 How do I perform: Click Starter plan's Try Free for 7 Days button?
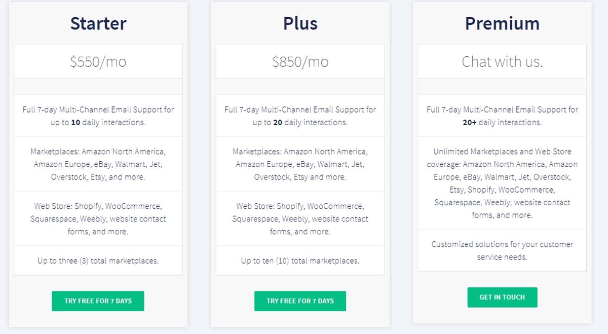98,301
